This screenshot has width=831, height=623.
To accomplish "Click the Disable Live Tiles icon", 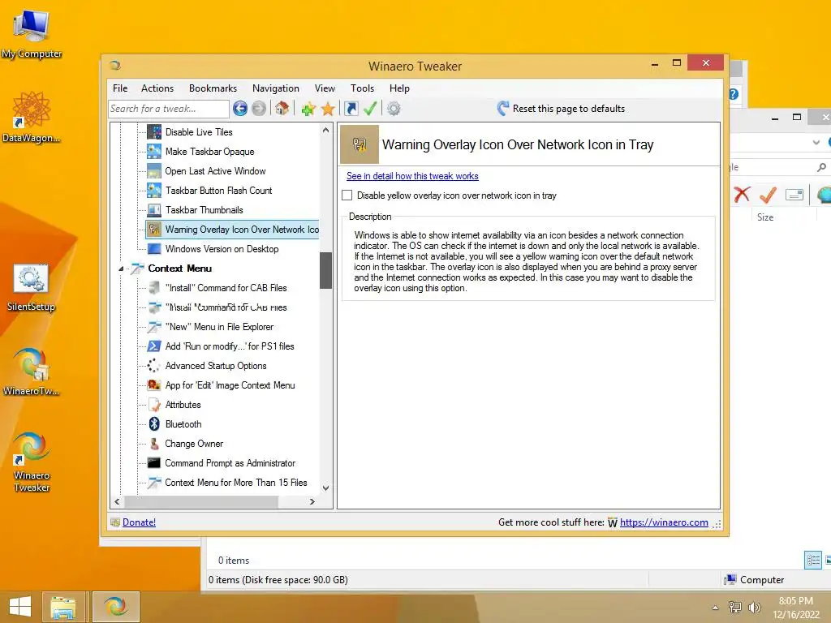I will point(153,132).
